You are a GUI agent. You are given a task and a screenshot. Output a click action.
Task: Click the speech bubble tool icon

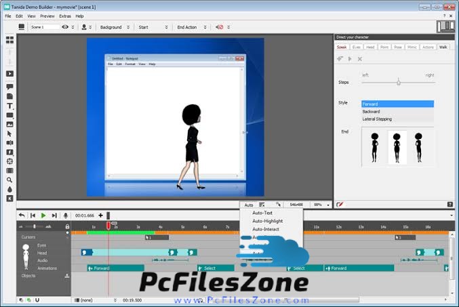click(9, 87)
